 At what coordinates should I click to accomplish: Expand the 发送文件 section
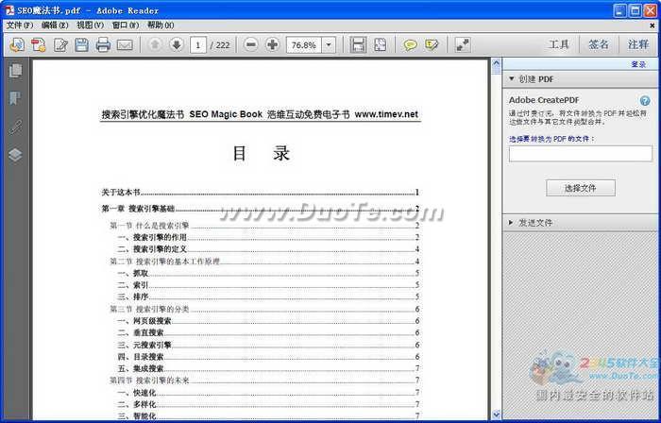point(511,222)
